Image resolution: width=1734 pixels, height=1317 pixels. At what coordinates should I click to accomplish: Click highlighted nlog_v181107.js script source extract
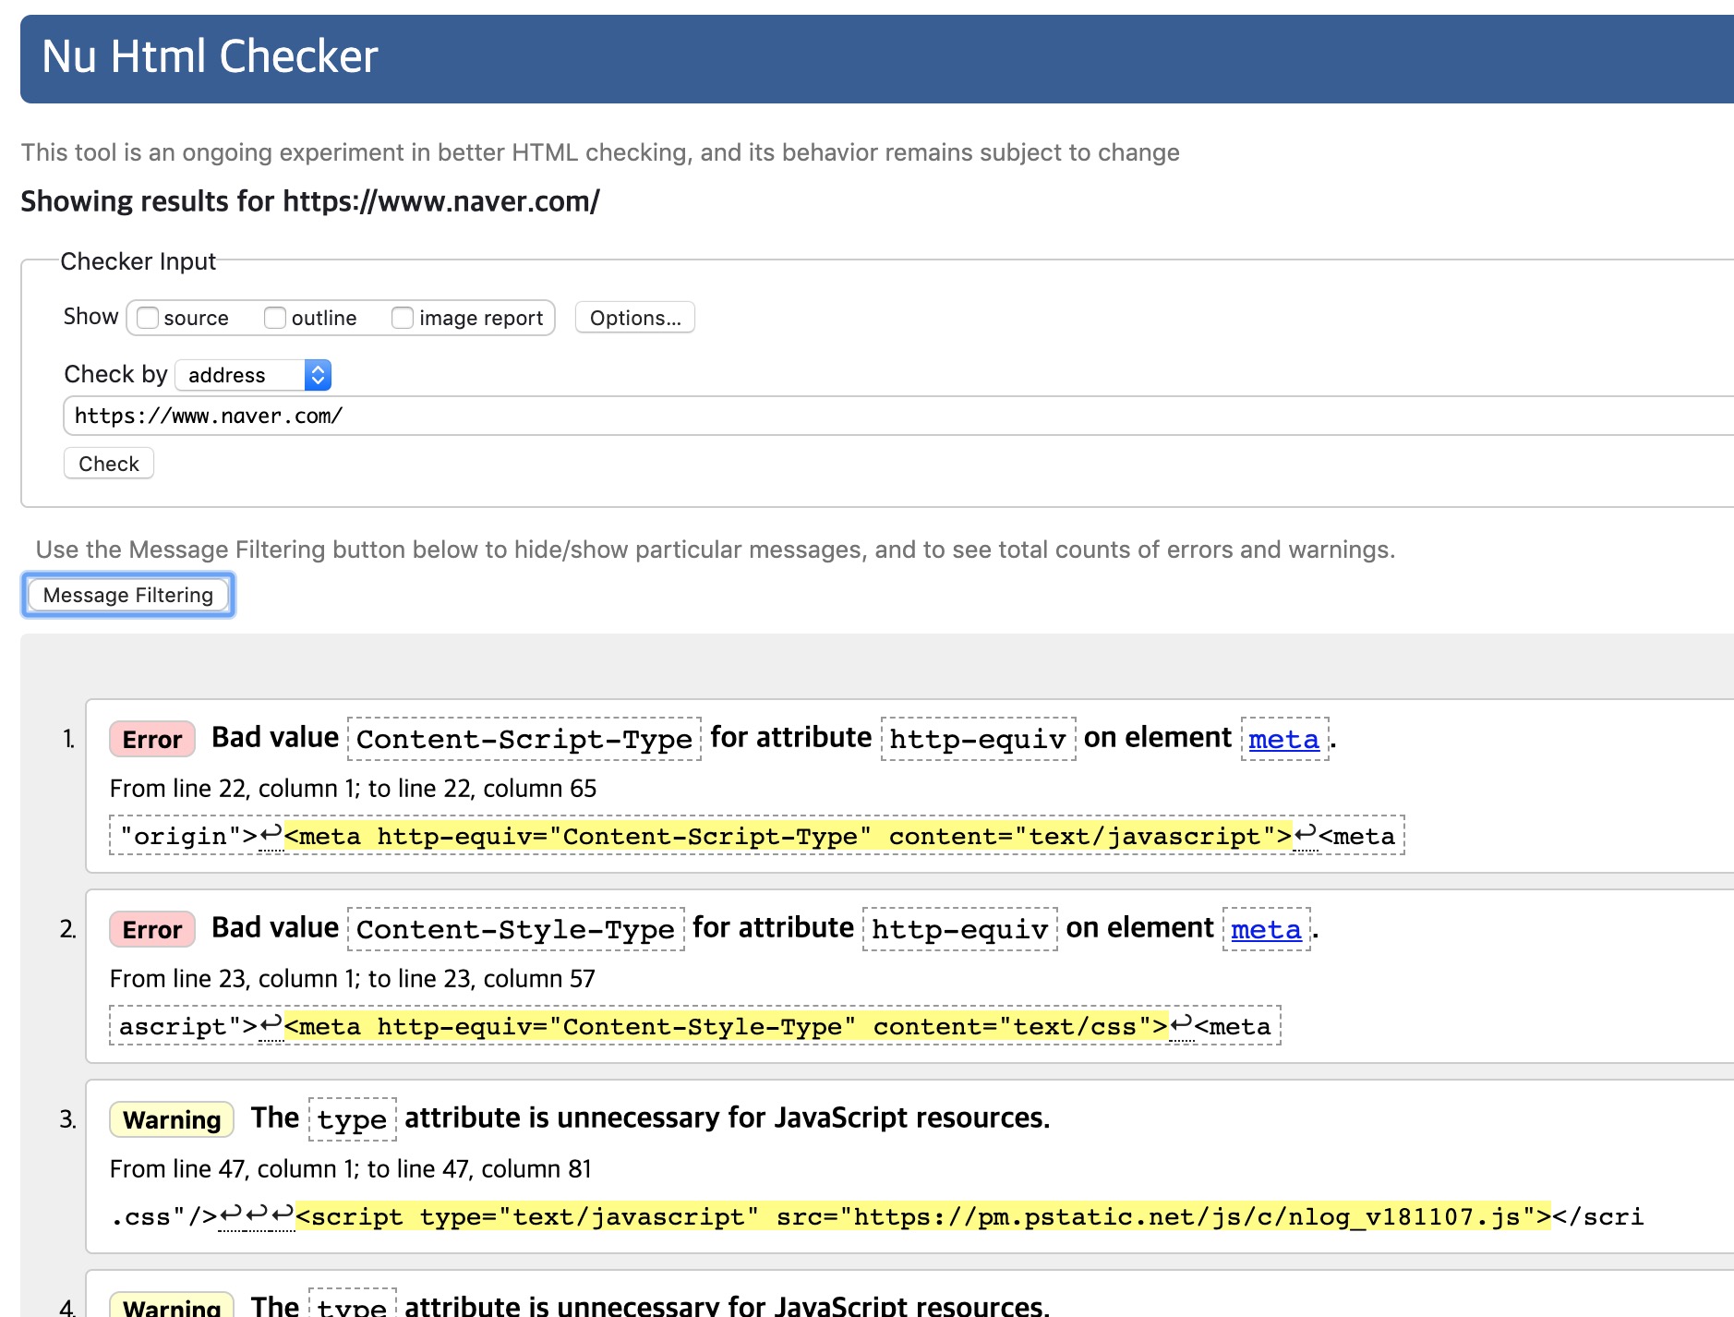(x=923, y=1216)
